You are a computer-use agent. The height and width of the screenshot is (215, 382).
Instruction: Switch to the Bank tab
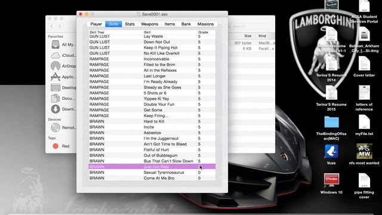click(x=186, y=24)
